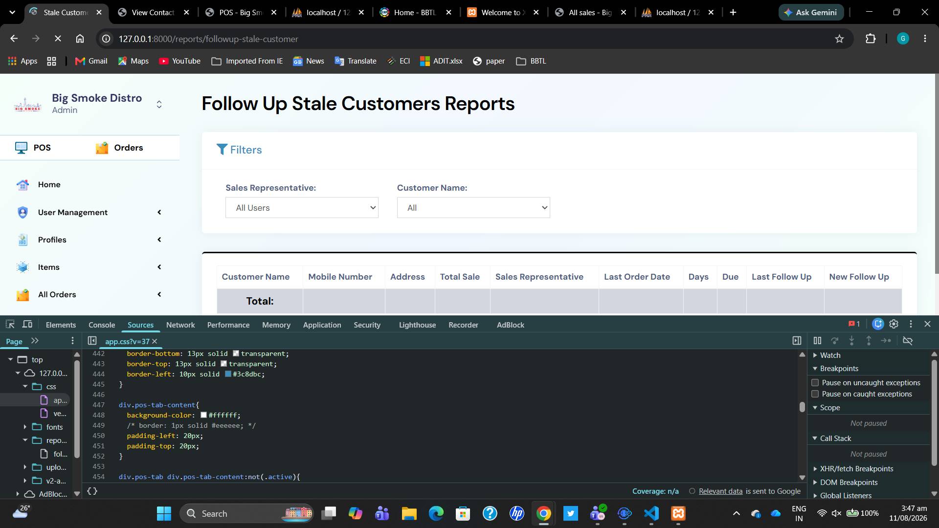The width and height of the screenshot is (939, 528).
Task: Open the Sales Representative dropdown
Action: click(302, 208)
